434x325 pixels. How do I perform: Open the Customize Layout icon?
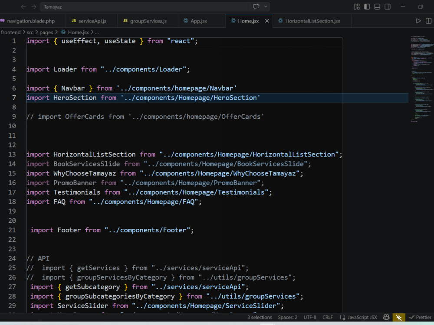(357, 6)
